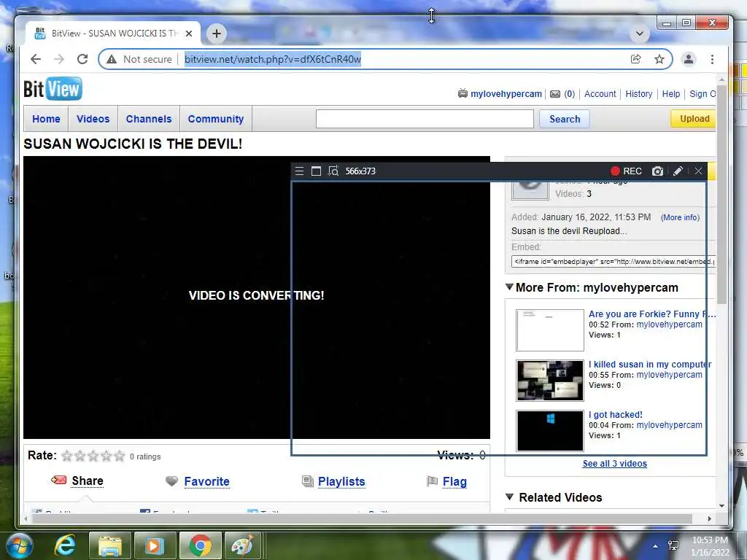The image size is (747, 560).
Task: Open Chrome's three-dot menu
Action: (712, 59)
